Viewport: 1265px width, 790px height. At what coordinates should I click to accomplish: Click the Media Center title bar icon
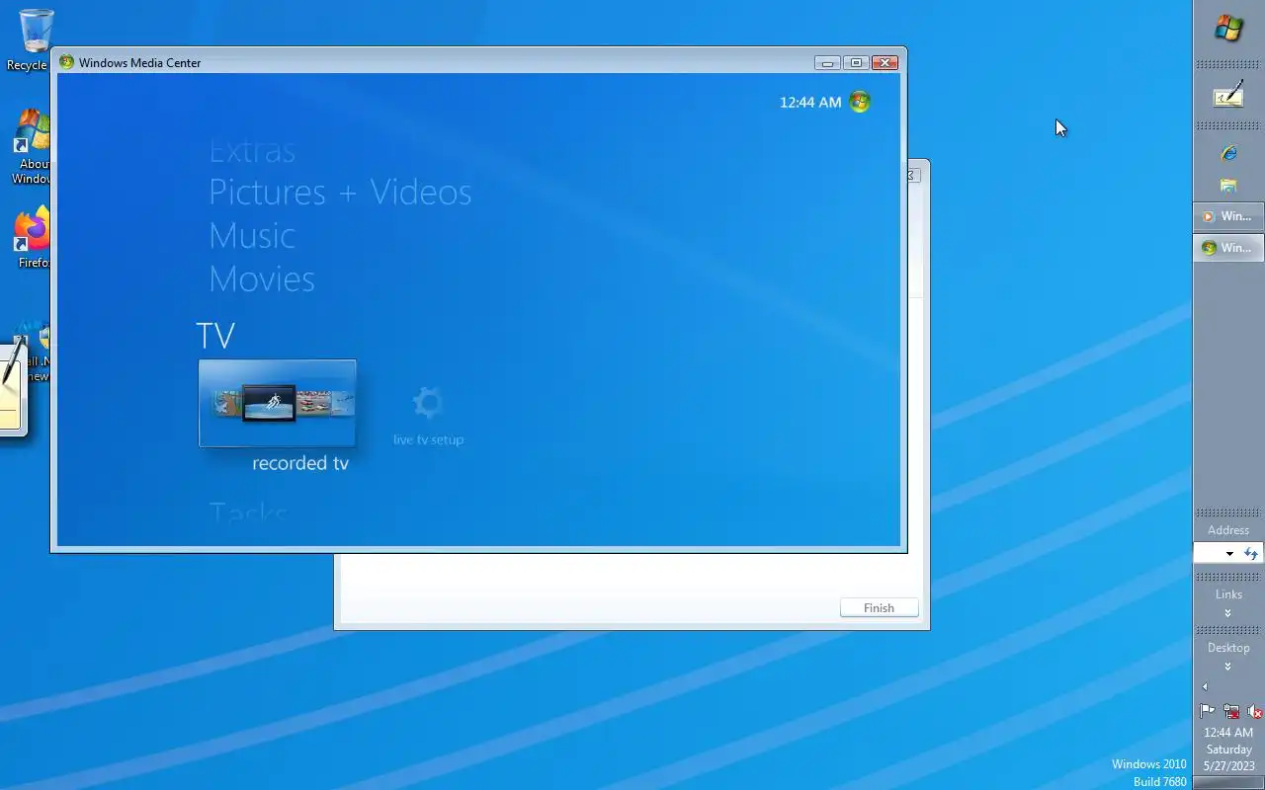(66, 62)
